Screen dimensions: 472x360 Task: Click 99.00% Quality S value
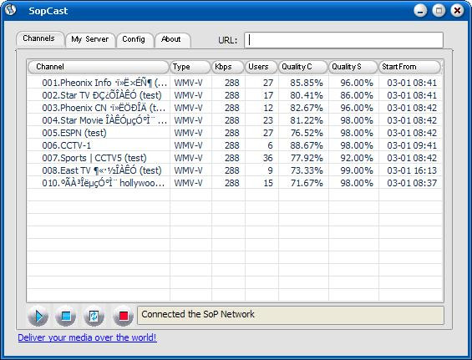pos(357,170)
